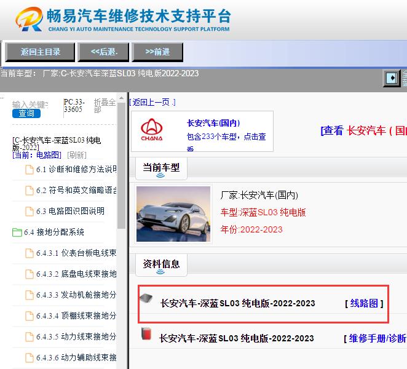Screen dimensions: 407x369
Task: Go back with the <<后退 button
Action: [x=103, y=52]
